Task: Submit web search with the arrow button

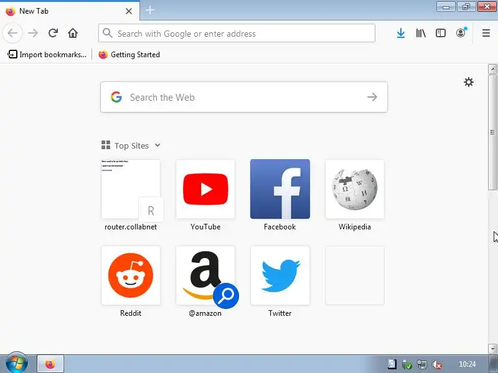Action: pos(372,97)
